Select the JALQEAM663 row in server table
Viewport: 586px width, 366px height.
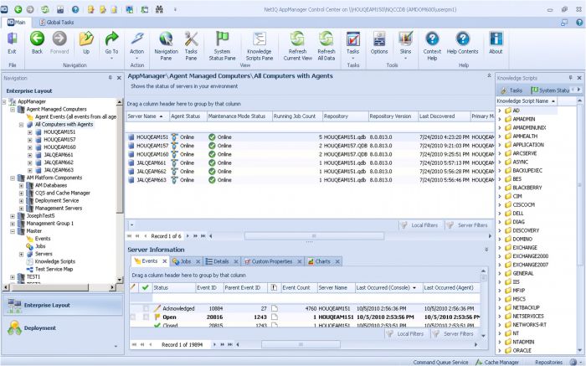tap(311, 180)
